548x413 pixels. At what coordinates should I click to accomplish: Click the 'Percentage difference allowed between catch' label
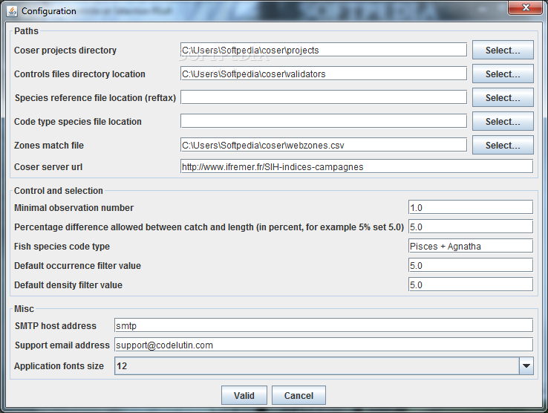(x=209, y=227)
